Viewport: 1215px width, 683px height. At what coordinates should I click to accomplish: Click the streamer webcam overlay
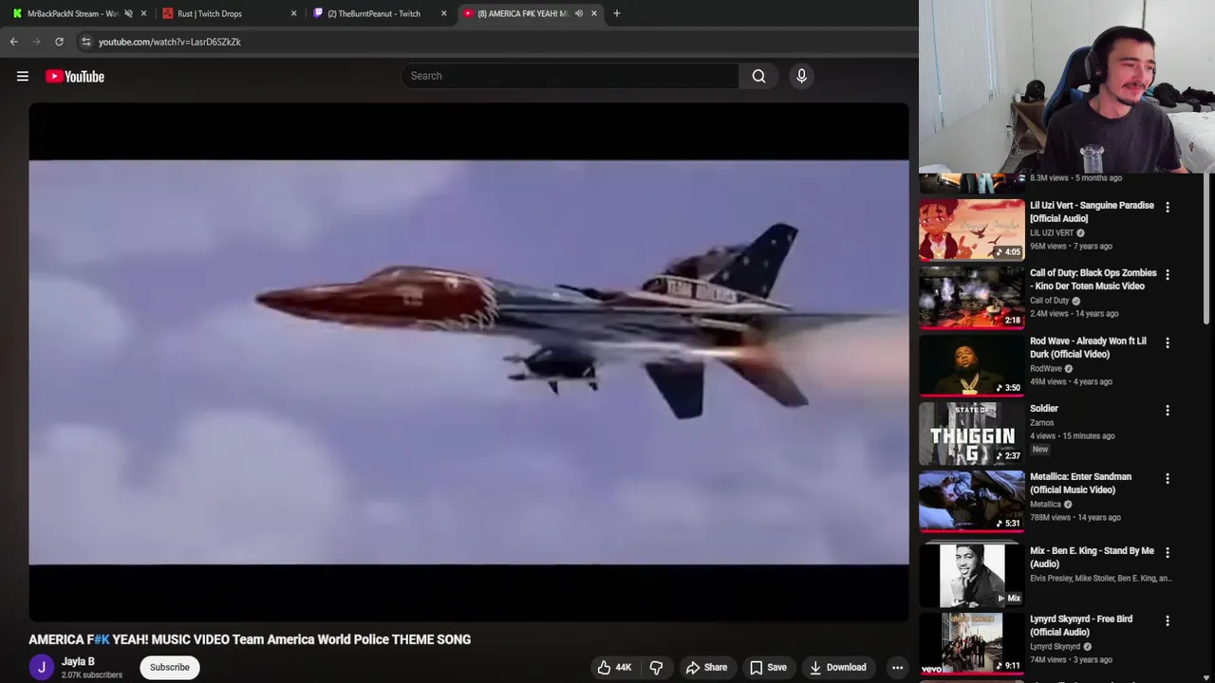1067,86
